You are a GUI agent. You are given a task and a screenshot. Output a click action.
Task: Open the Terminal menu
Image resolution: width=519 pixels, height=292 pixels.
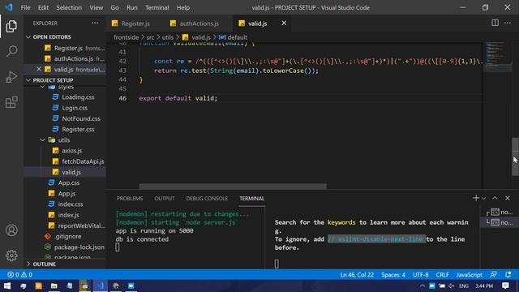157,7
